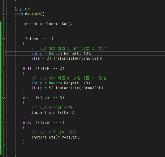The image size is (165, 157).
Task: Click the Instantiate(fatCat); line
Action: tap(53, 113)
